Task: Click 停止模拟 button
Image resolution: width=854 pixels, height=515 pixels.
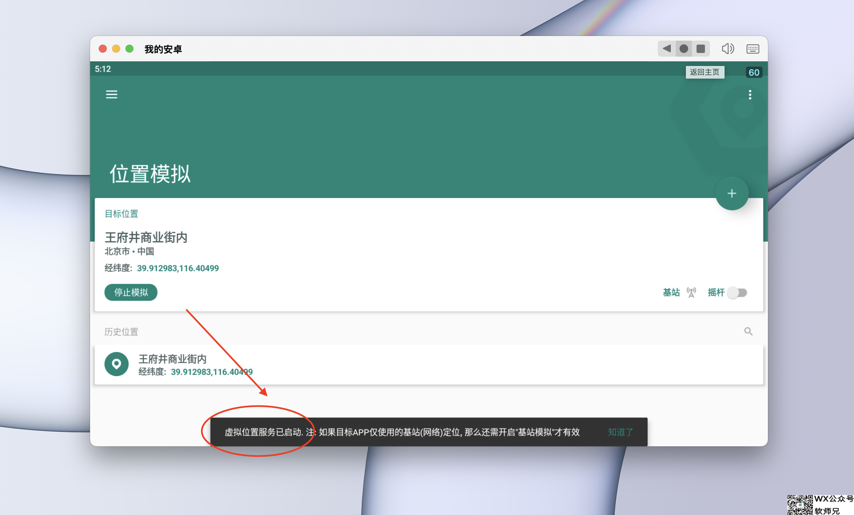Action: coord(131,292)
